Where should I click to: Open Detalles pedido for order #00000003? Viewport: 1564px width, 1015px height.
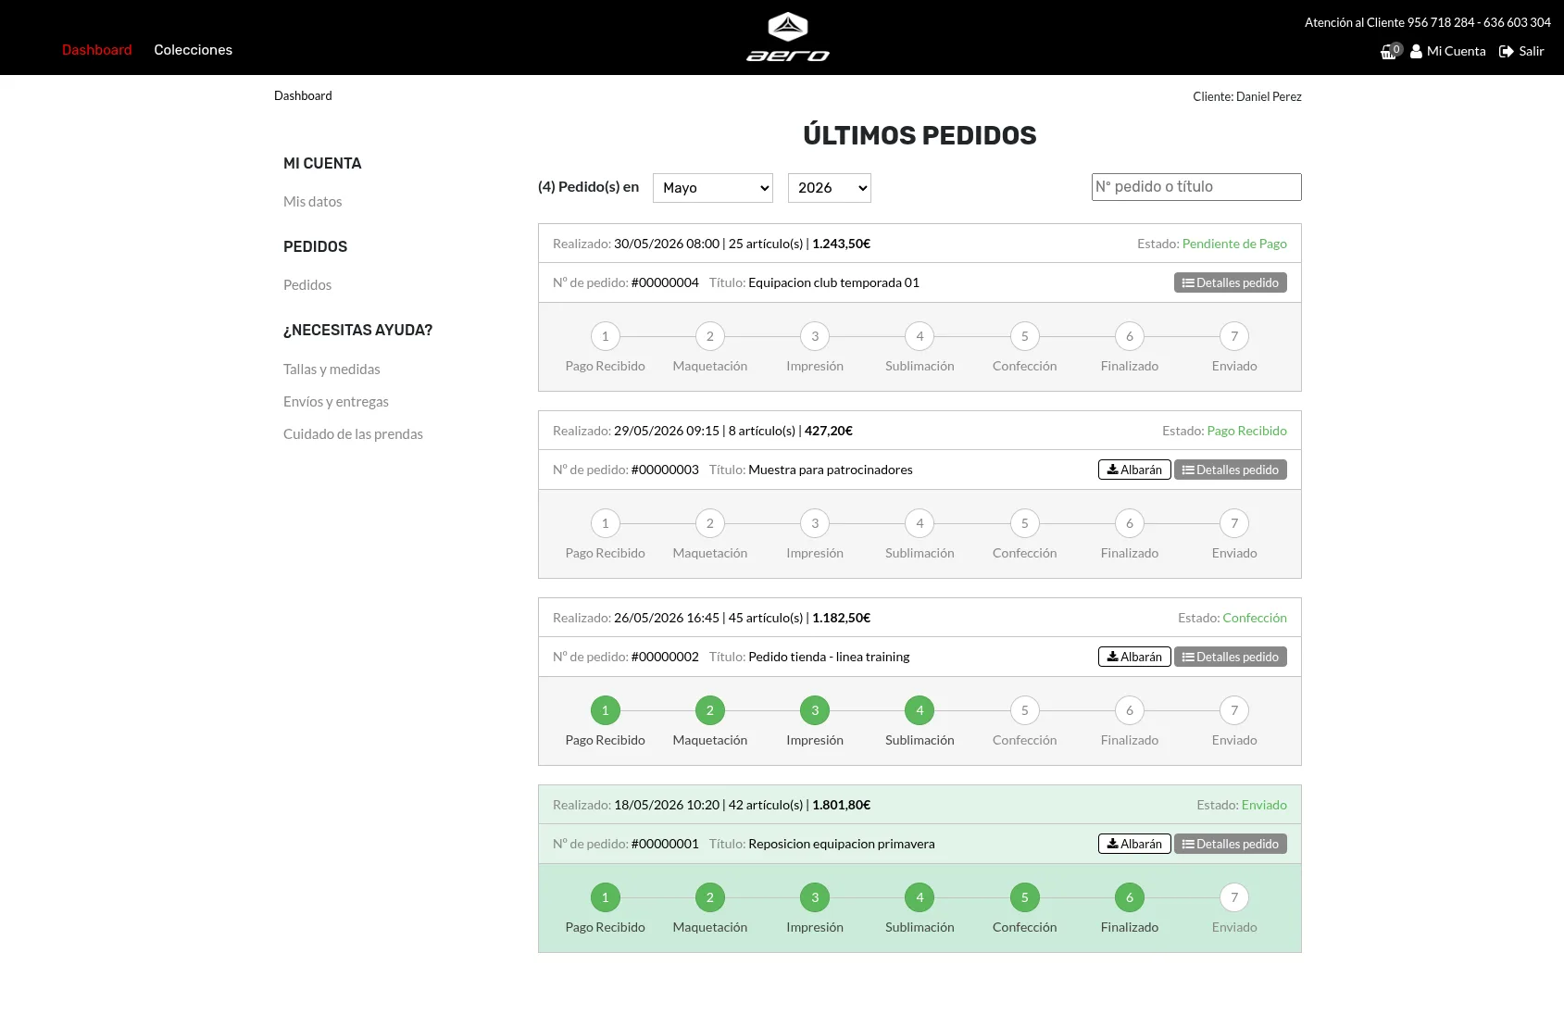coord(1231,470)
